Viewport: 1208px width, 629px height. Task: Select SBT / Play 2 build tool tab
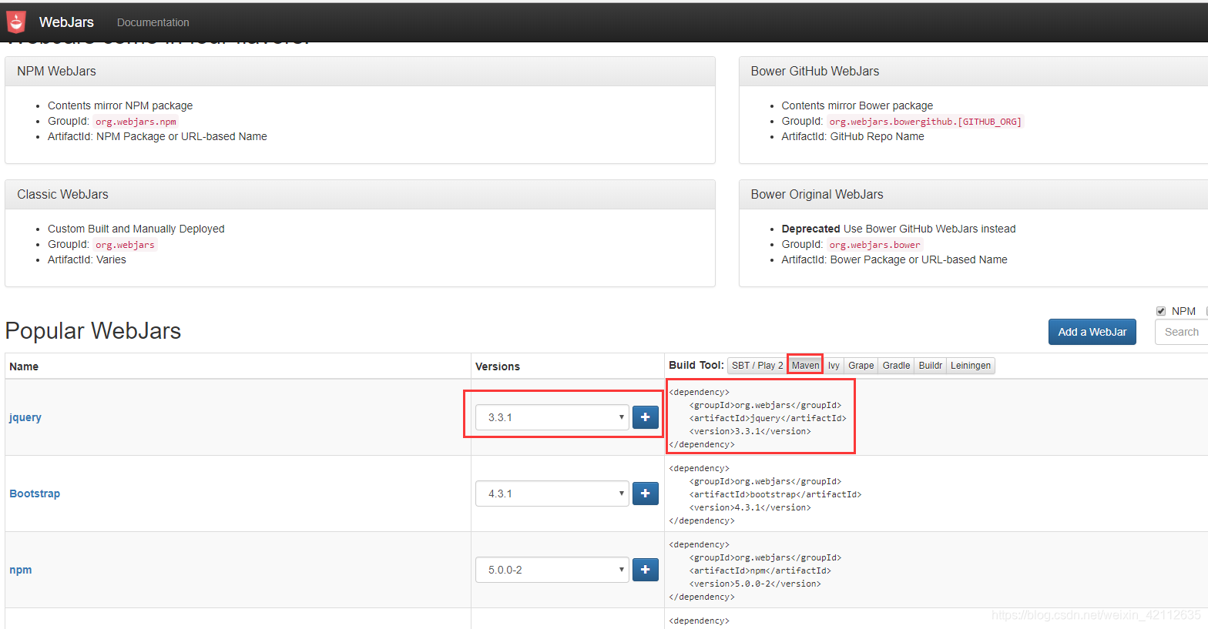point(757,366)
